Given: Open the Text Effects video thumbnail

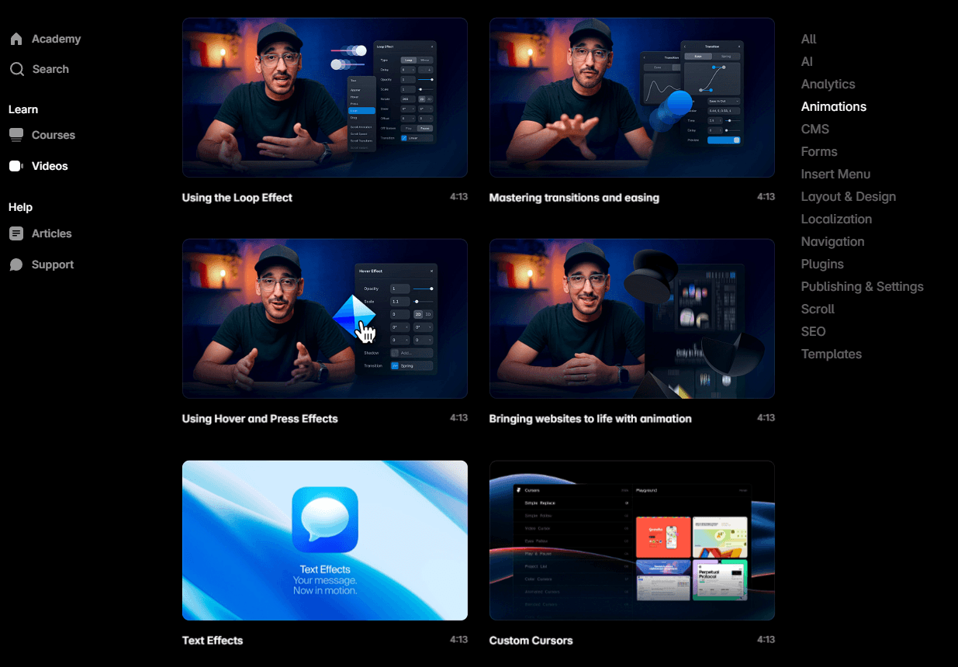Looking at the screenshot, I should 325,541.
